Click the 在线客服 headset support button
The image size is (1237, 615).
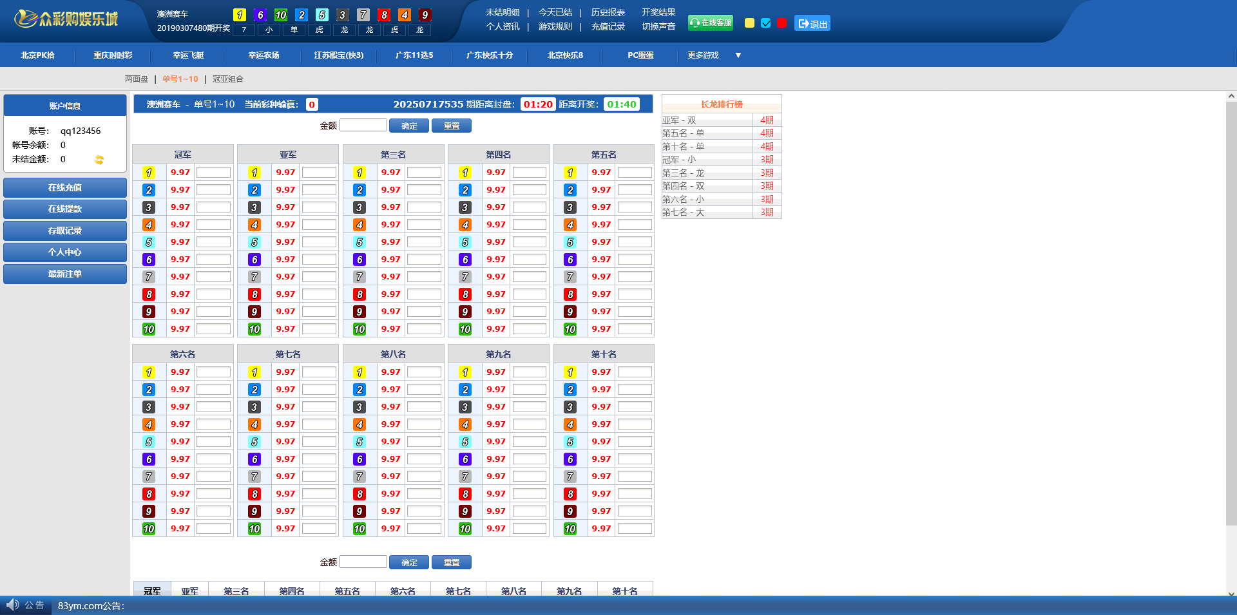(710, 23)
